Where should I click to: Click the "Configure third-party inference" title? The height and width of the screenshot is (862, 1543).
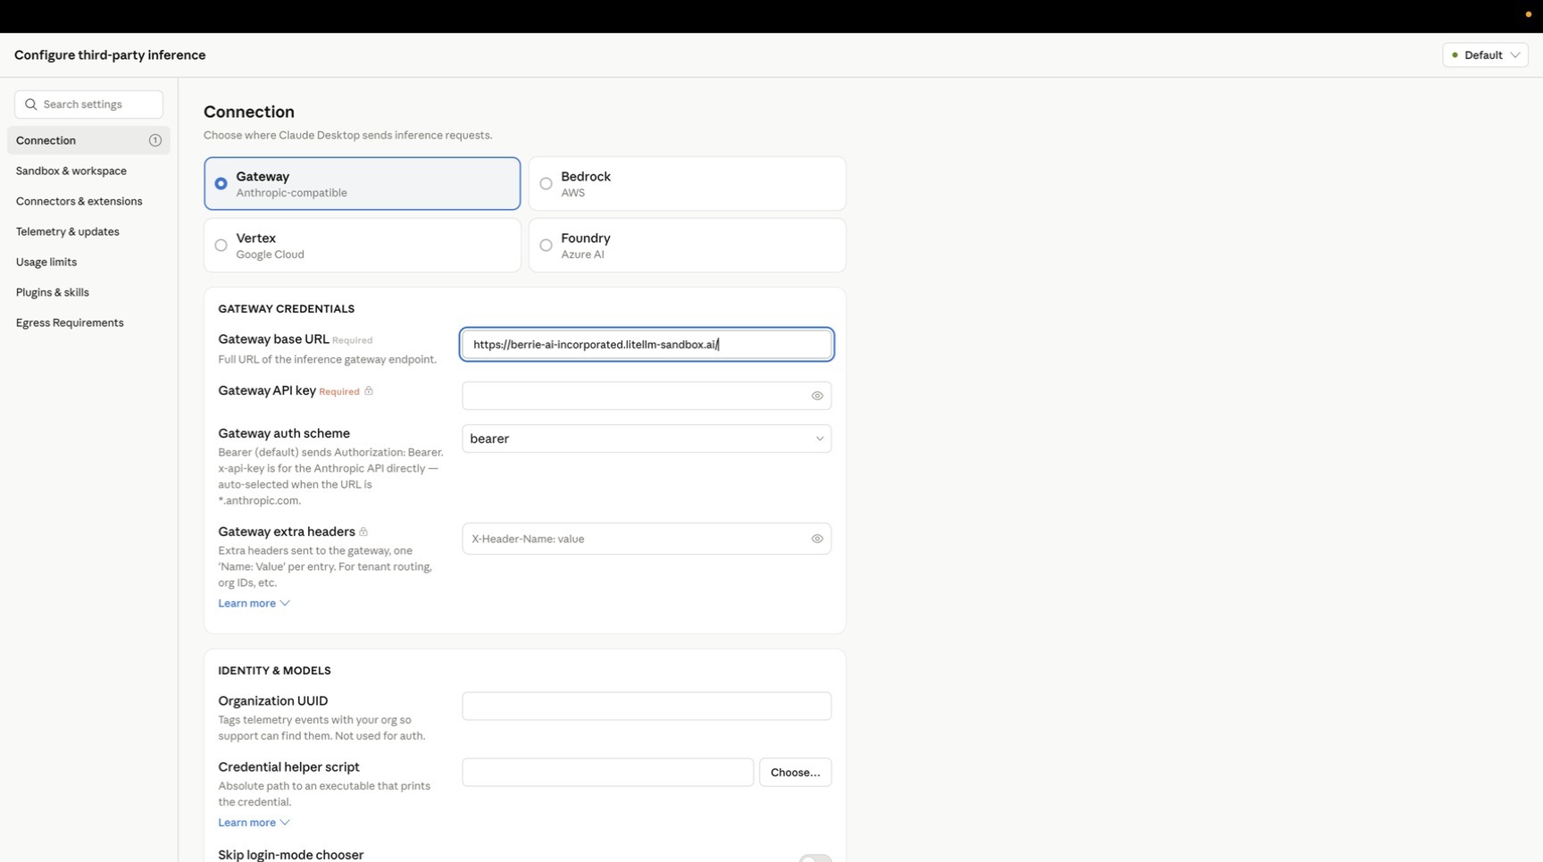tap(110, 55)
